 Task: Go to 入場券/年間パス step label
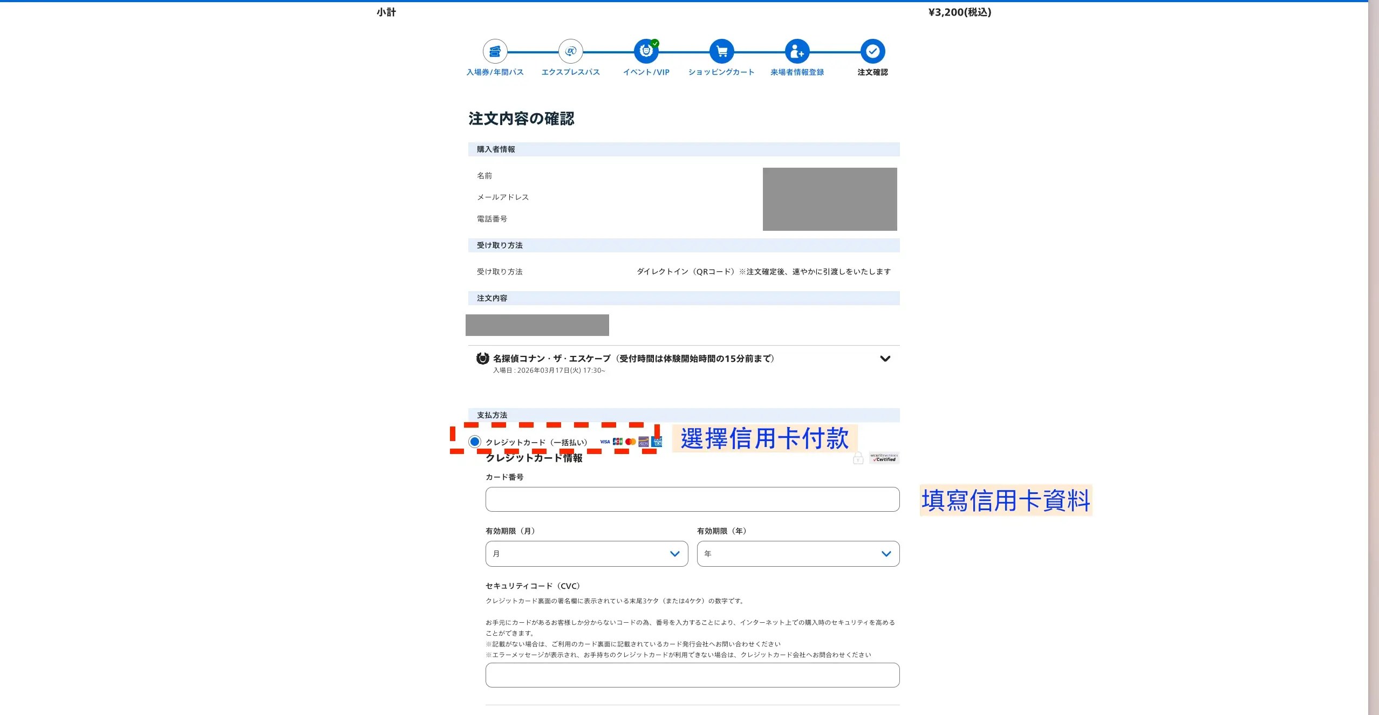pos(495,72)
